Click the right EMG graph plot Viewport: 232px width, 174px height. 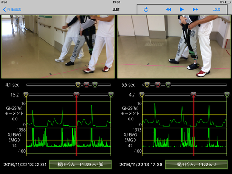pos(185,141)
